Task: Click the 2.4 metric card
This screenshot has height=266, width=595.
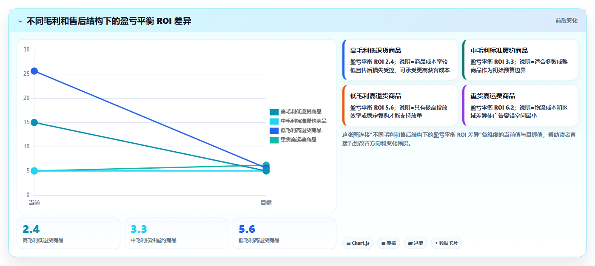Action: tap(68, 233)
